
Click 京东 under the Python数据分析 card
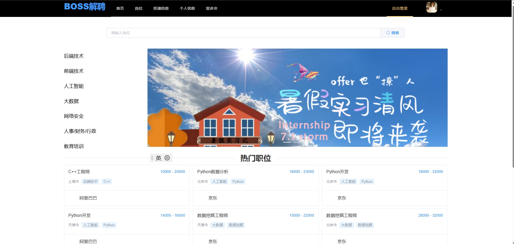click(x=213, y=198)
